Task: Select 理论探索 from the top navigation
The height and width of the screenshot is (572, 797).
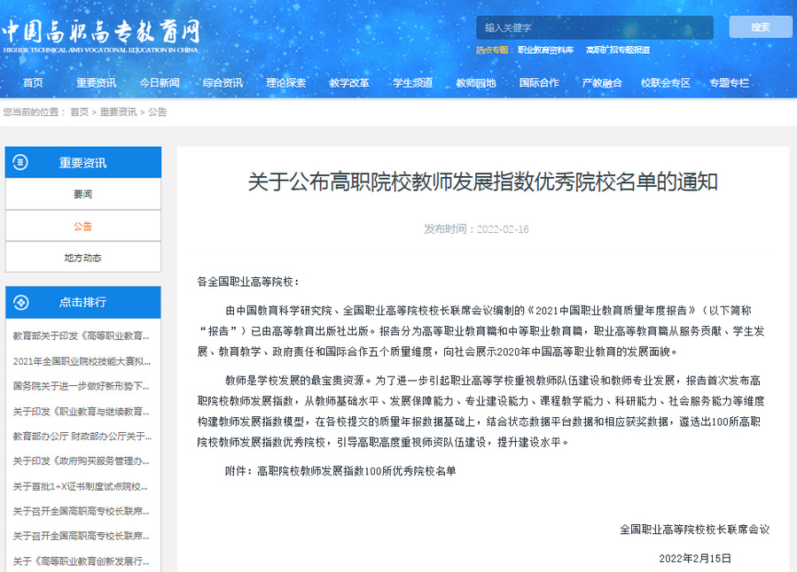Action: [x=285, y=83]
